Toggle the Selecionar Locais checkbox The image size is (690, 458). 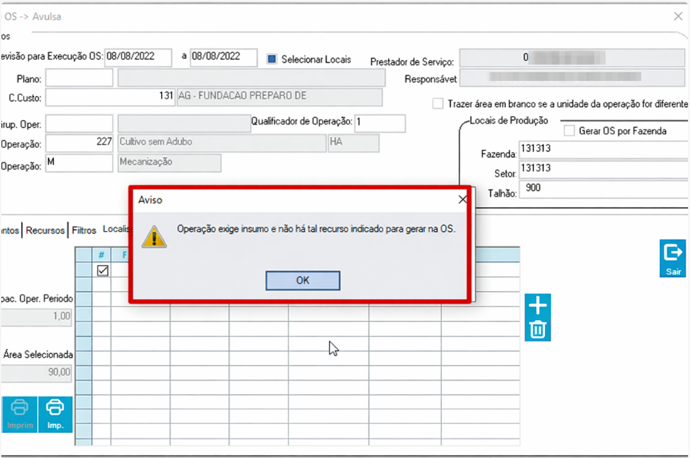tap(272, 58)
